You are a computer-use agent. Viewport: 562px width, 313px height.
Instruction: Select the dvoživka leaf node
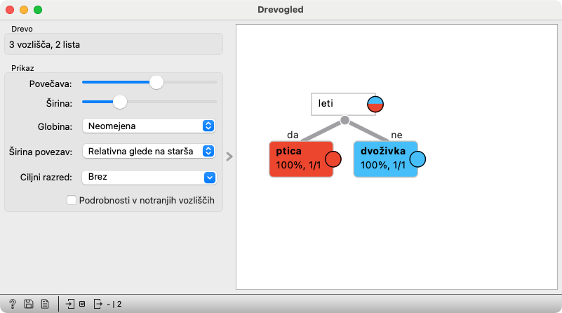pos(382,159)
